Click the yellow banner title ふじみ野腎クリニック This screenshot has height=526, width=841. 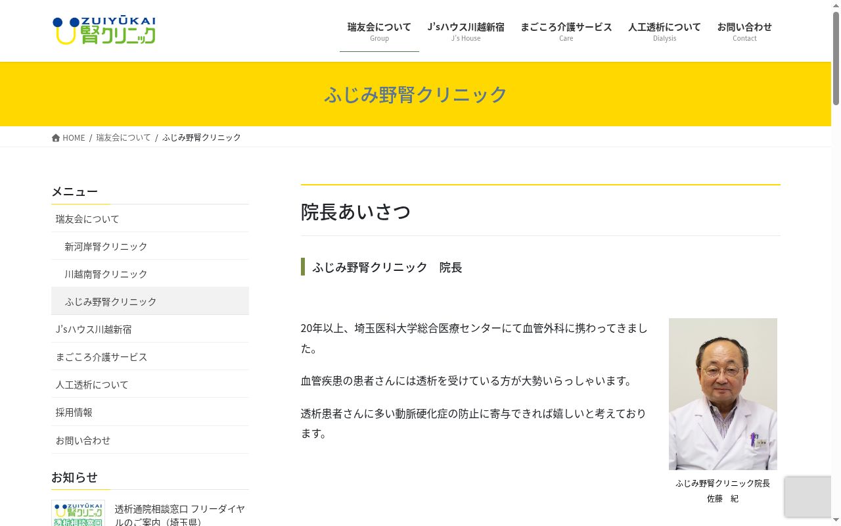point(416,94)
